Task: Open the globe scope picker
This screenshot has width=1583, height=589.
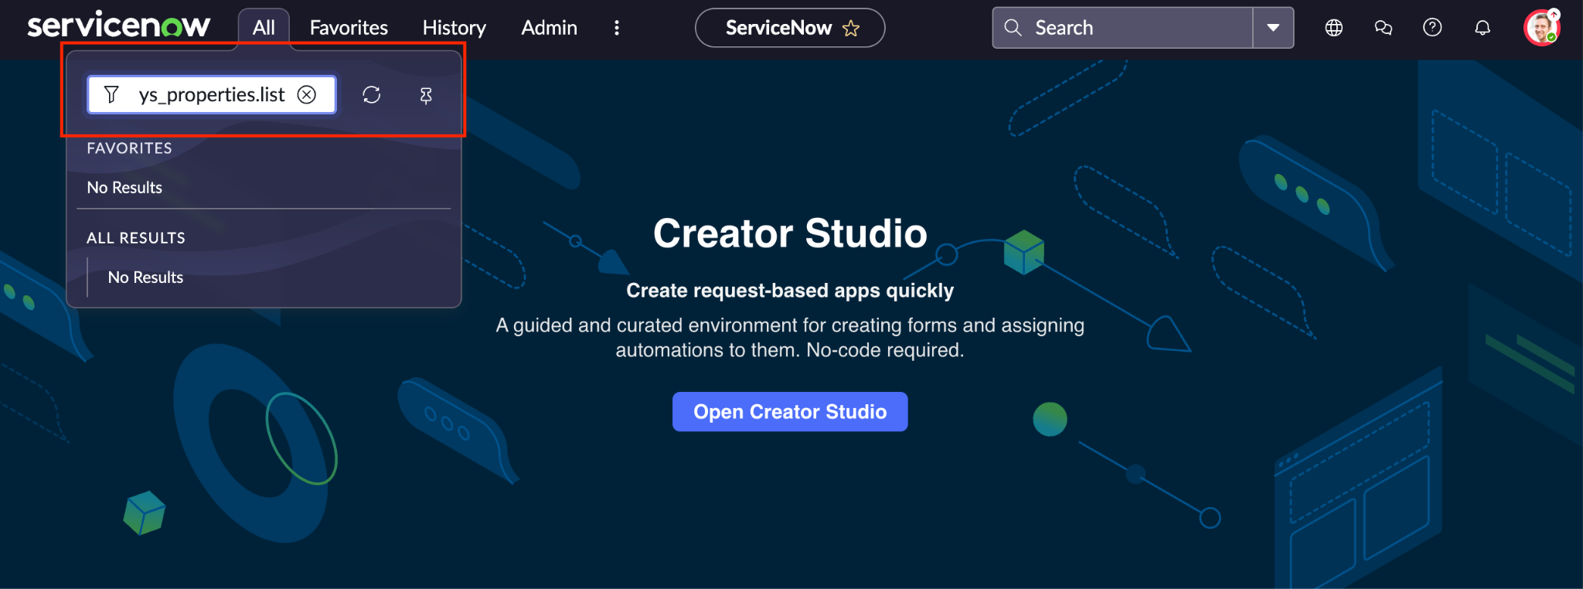Action: [1333, 28]
